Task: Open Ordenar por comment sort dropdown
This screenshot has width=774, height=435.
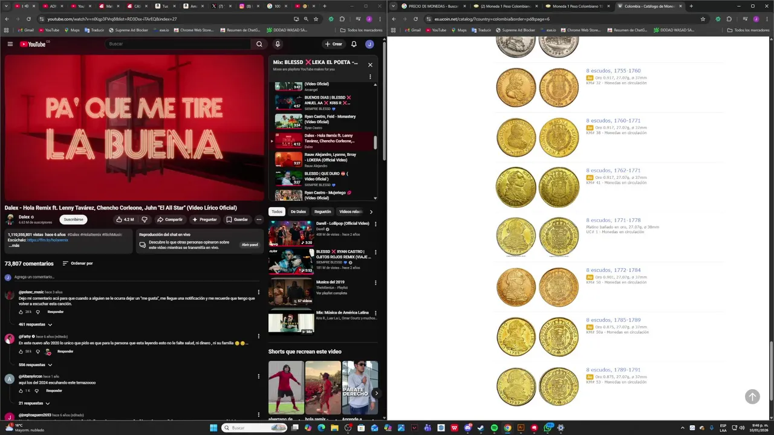Action: [78, 263]
